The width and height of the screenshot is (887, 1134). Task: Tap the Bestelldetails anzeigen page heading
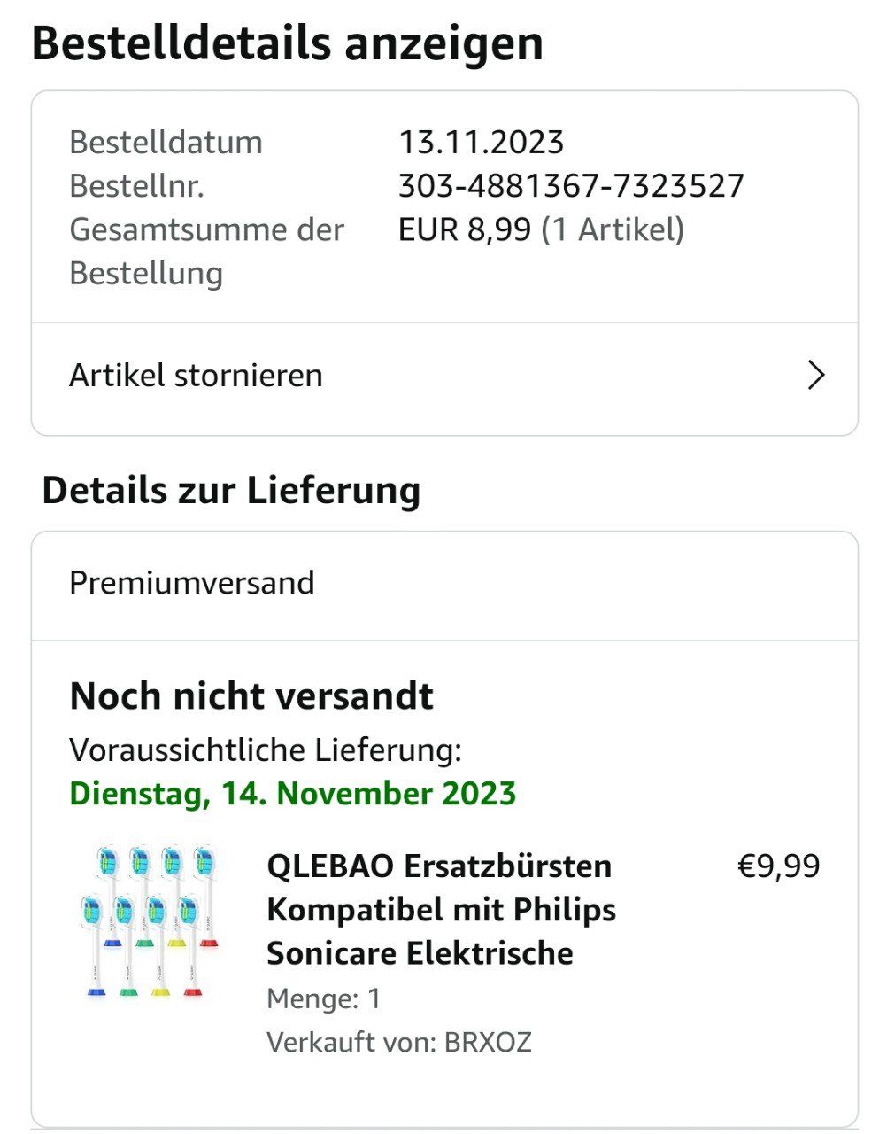pyautogui.click(x=288, y=43)
